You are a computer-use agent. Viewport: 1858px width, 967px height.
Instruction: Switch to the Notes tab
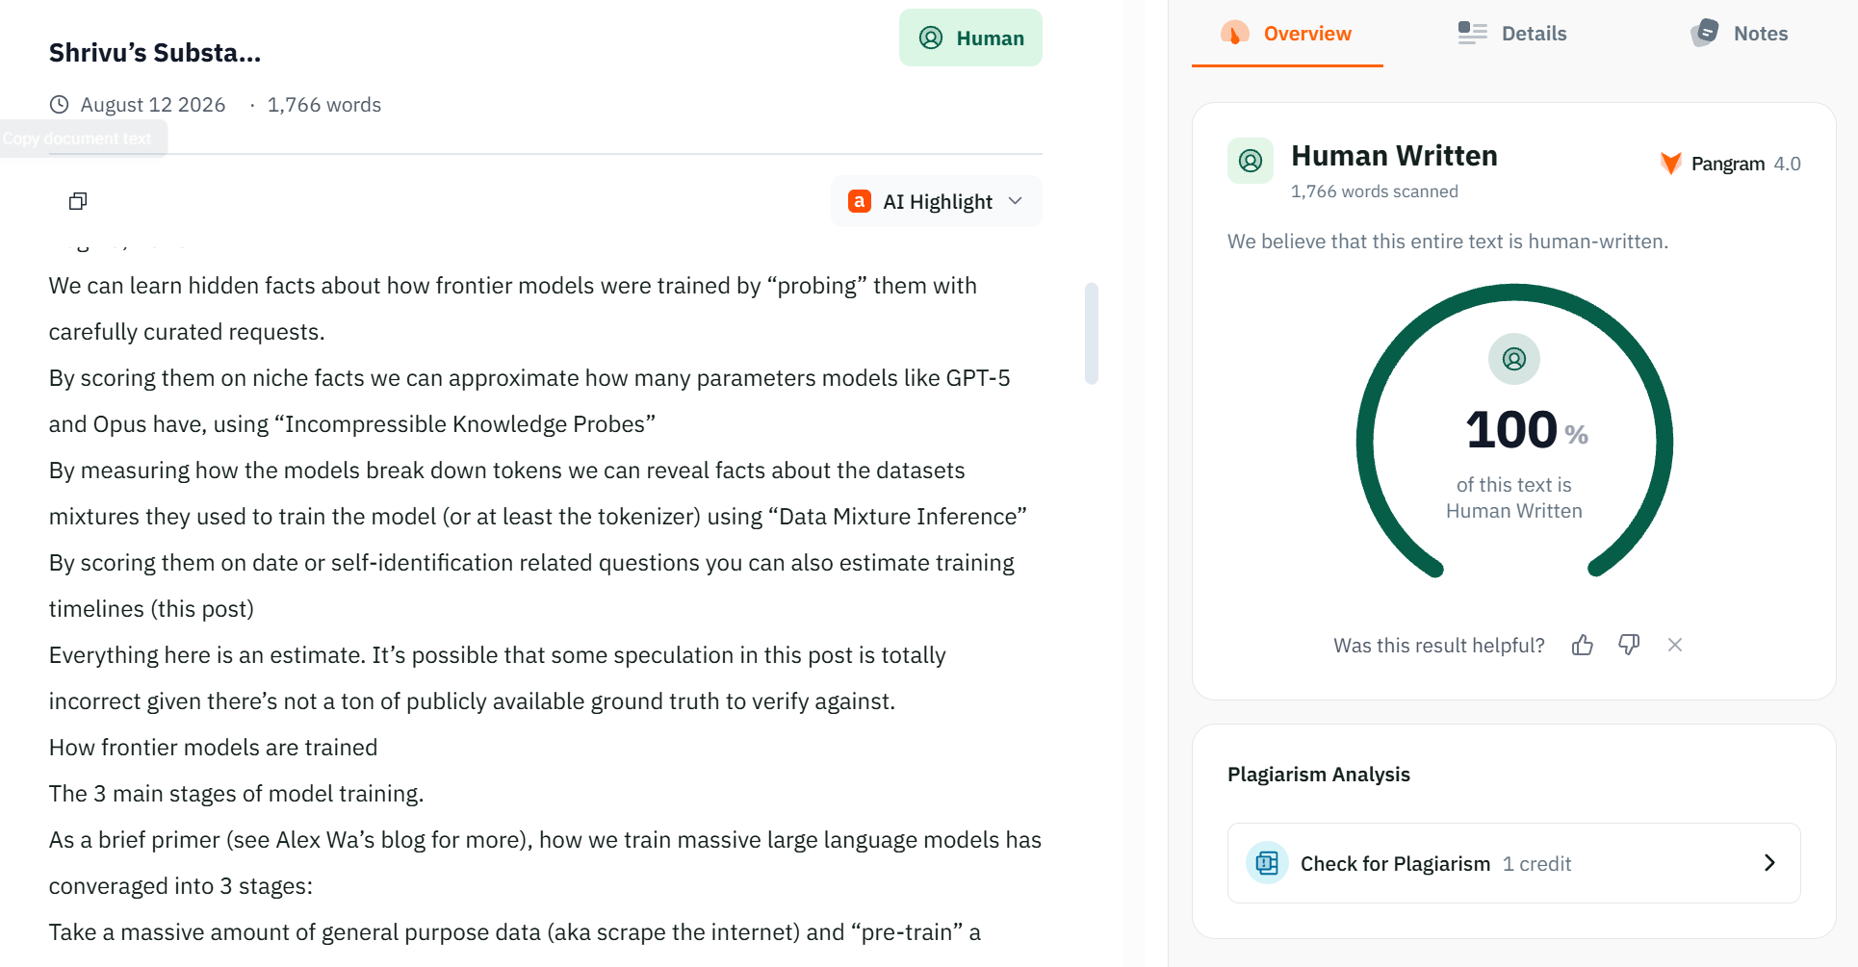tap(1740, 34)
